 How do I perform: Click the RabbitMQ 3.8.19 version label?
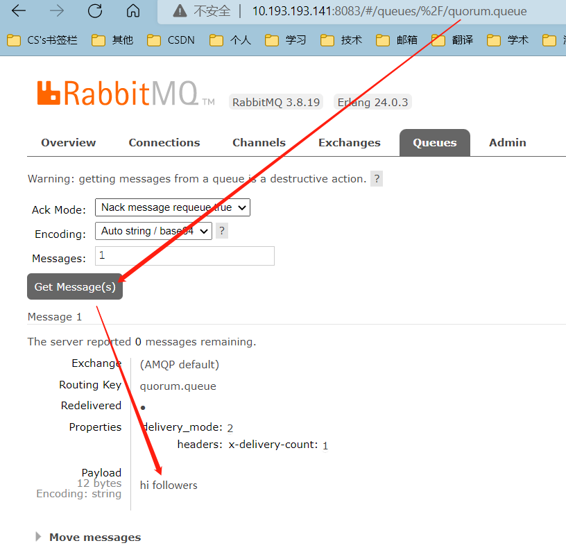coord(276,102)
